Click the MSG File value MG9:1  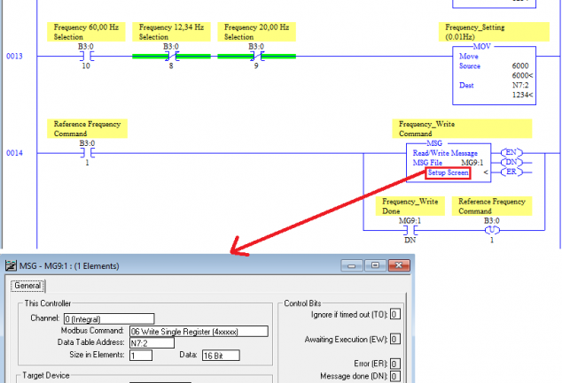[x=472, y=163]
